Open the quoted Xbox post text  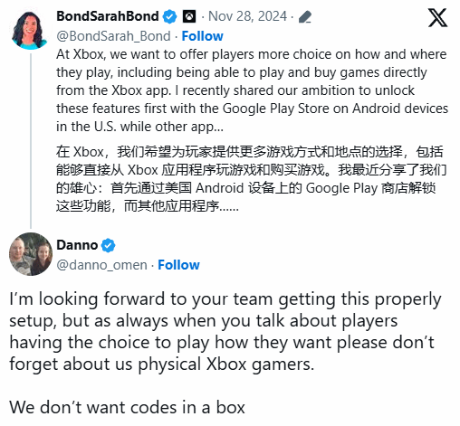click(252, 90)
